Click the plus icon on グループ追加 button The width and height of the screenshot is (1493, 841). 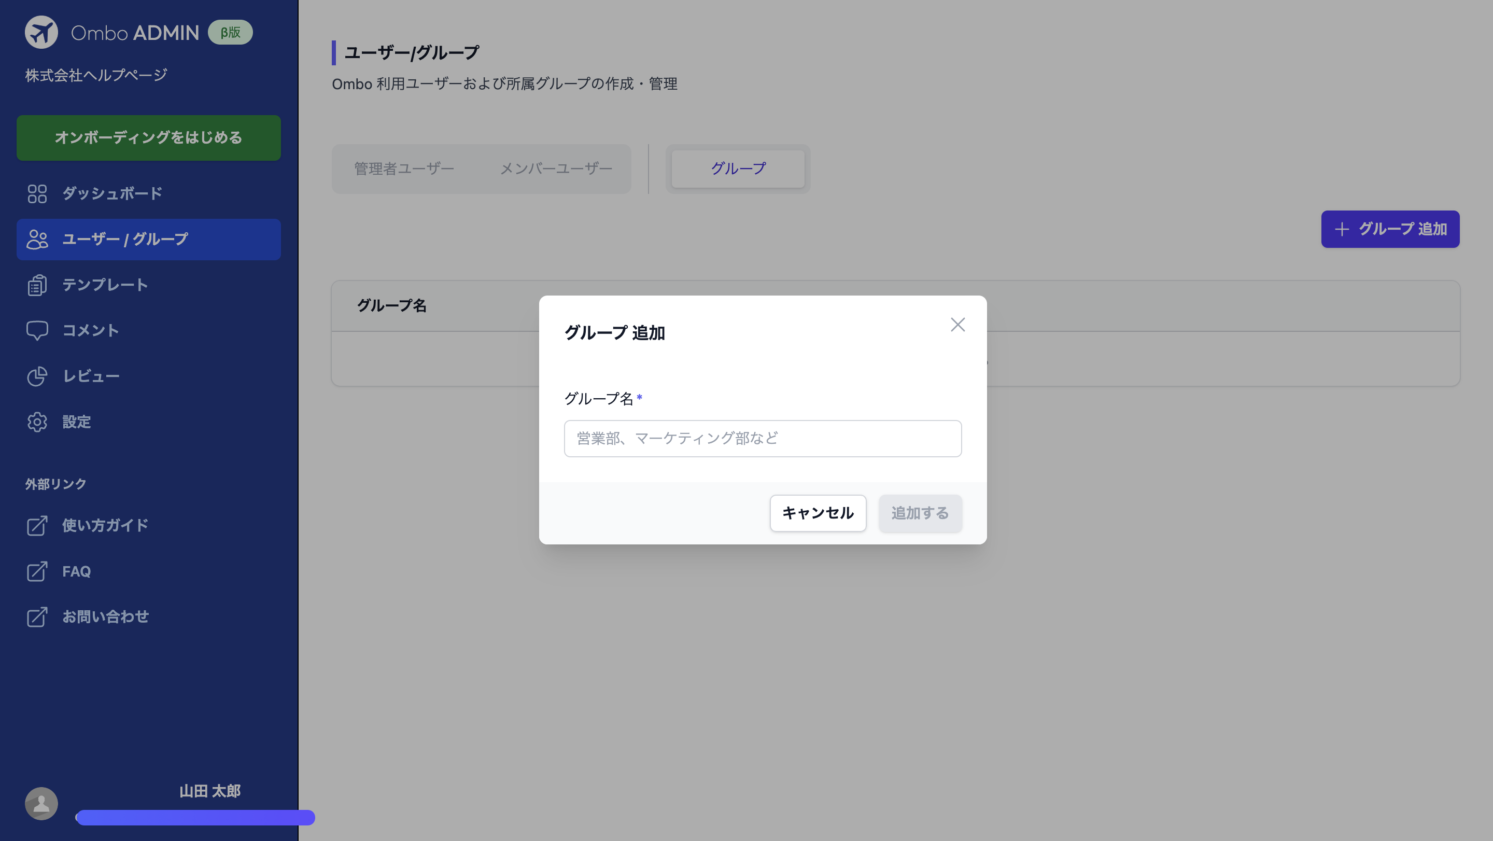pyautogui.click(x=1342, y=230)
